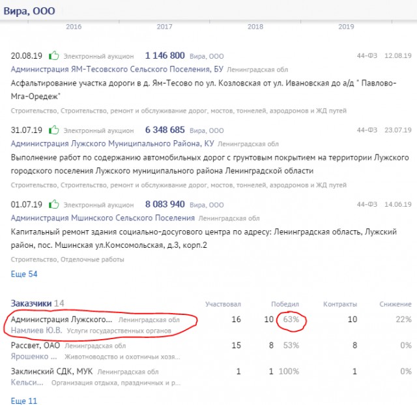The height and width of the screenshot is (405, 417).
Task: Select 2017 on the timeline
Action: pyautogui.click(x=164, y=27)
